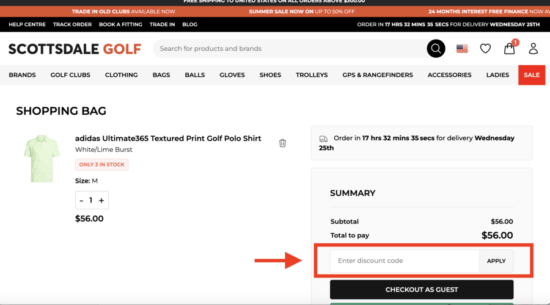Open the Ladies menu
550x305 pixels.
pos(497,75)
